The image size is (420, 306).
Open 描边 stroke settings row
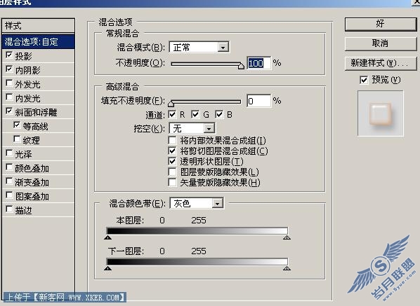tap(39, 210)
